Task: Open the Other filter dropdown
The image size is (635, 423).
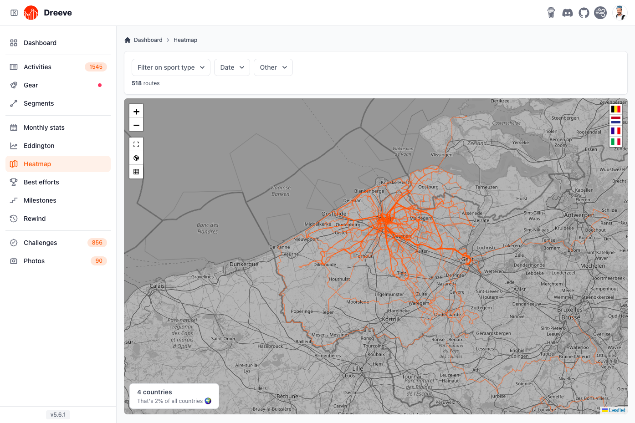Action: [x=273, y=67]
